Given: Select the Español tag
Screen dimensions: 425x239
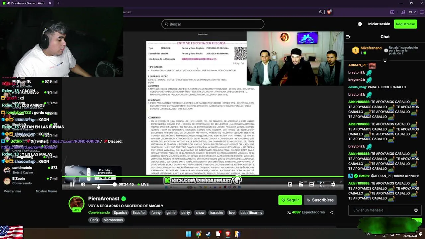Looking at the screenshot, I should click(x=139, y=212).
